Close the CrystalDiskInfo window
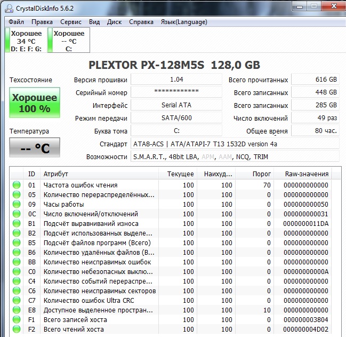The width and height of the screenshot is (346, 337). click(334, 6)
